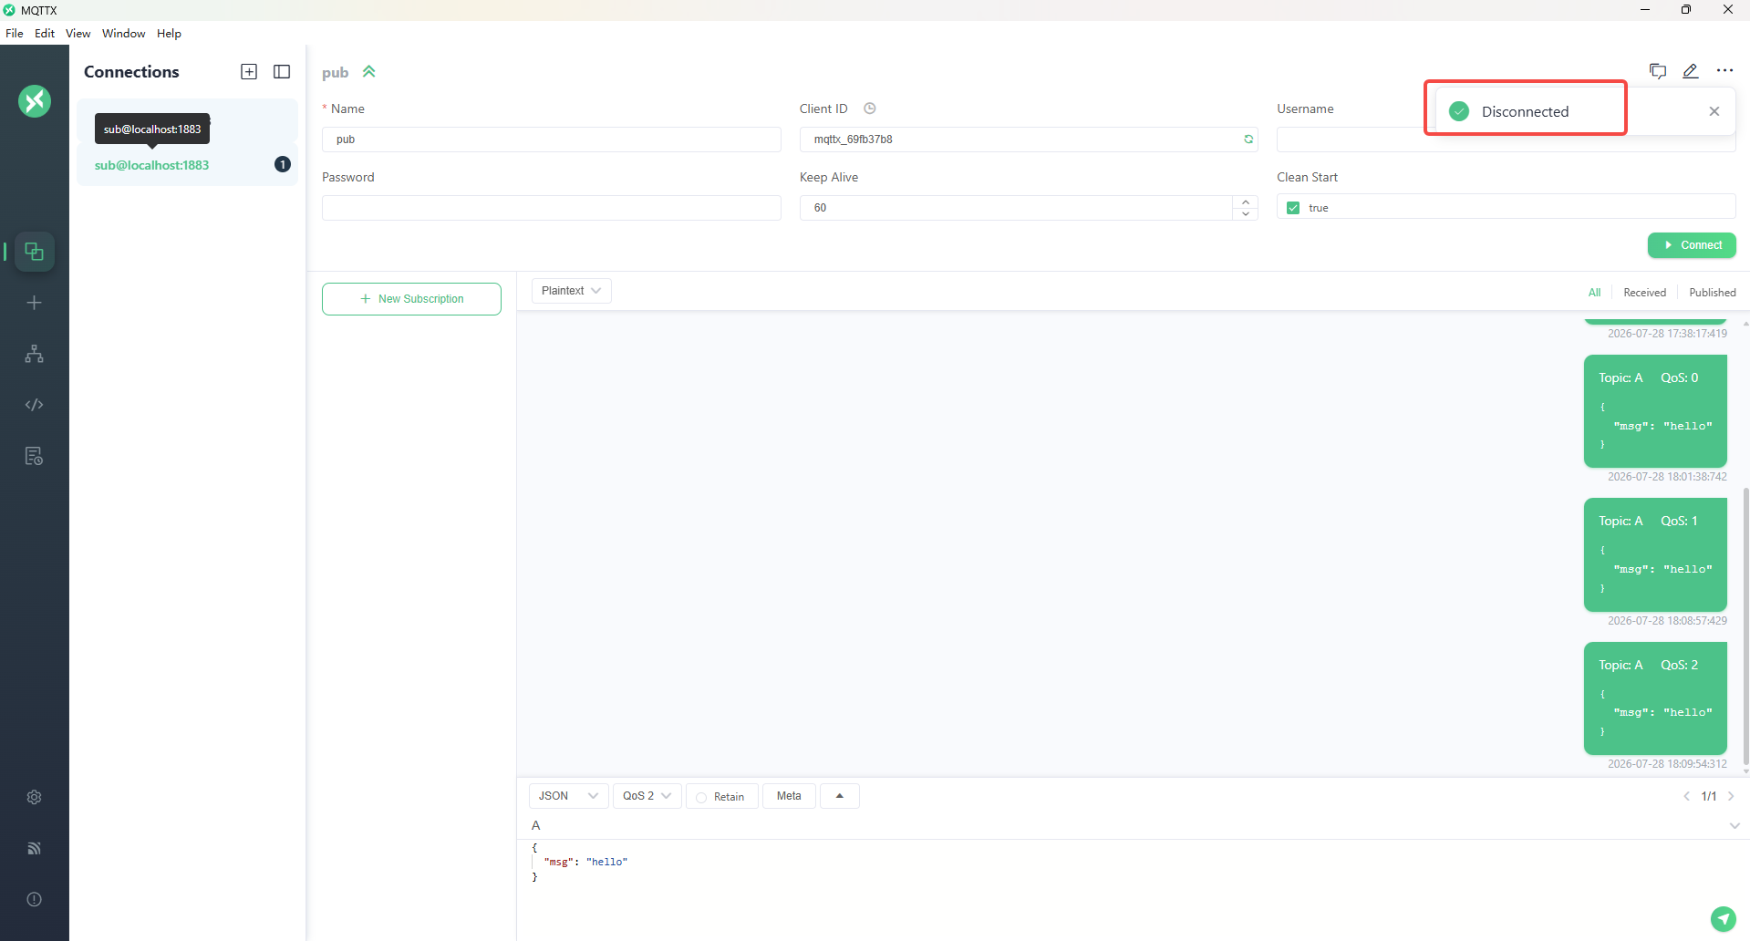Send the message with the green send button

pos(1723,919)
